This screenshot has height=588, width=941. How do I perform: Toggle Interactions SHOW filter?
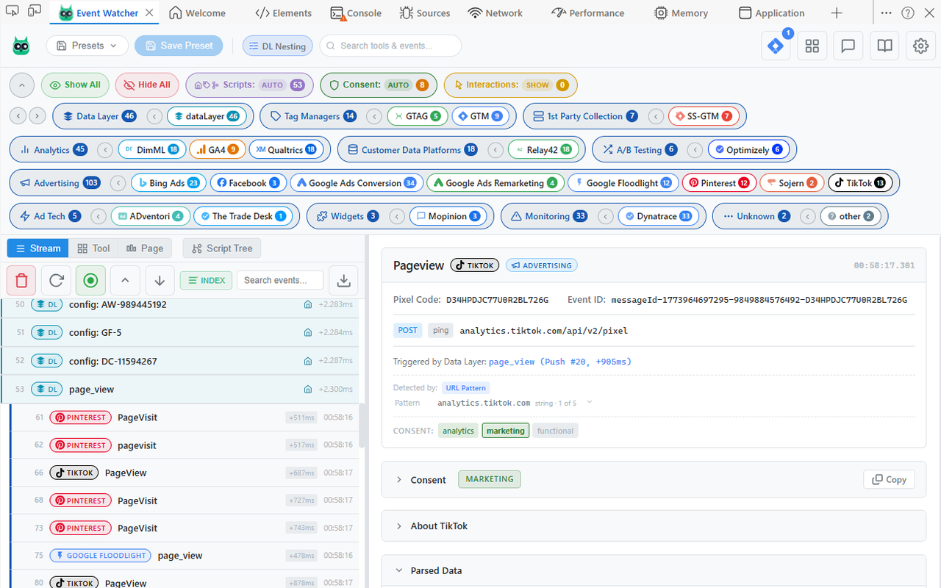510,85
